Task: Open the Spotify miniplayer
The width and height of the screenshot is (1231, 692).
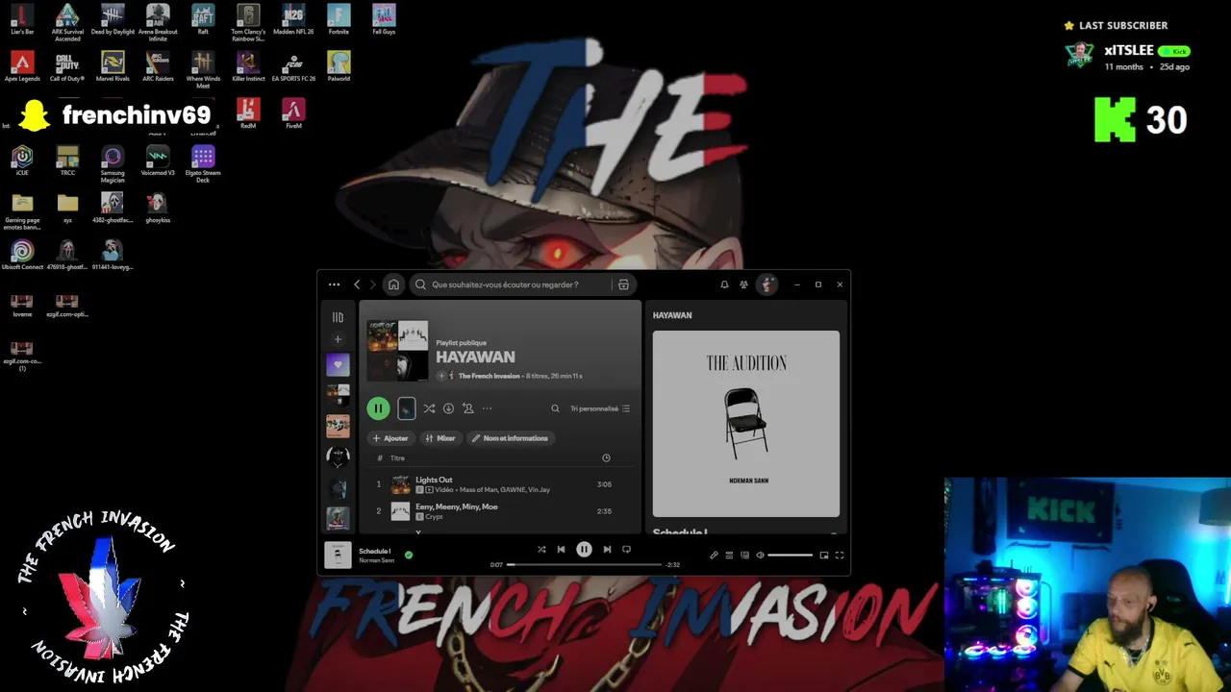Action: [824, 556]
